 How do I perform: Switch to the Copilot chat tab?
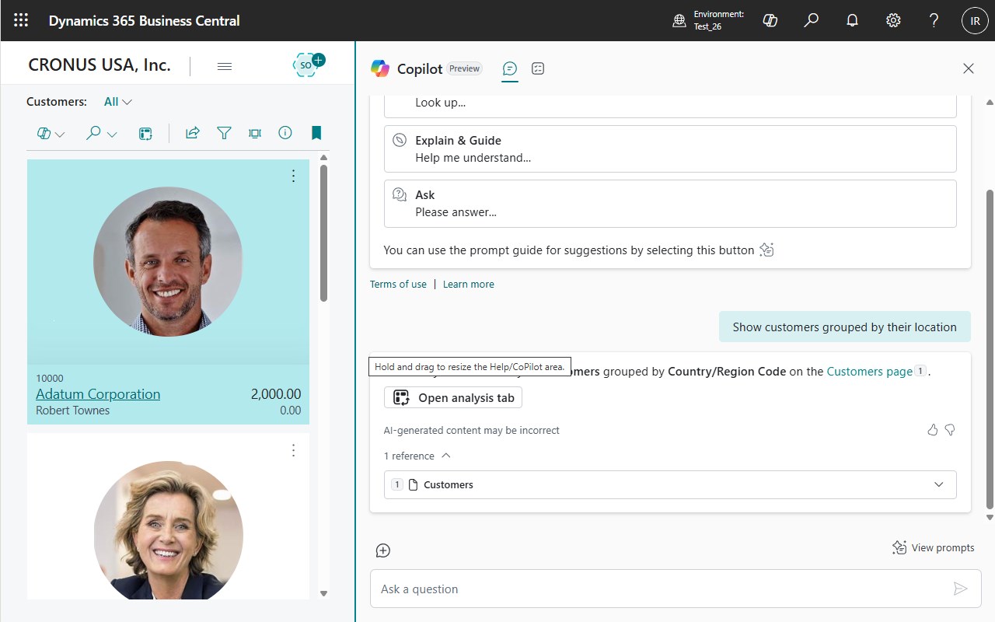510,68
